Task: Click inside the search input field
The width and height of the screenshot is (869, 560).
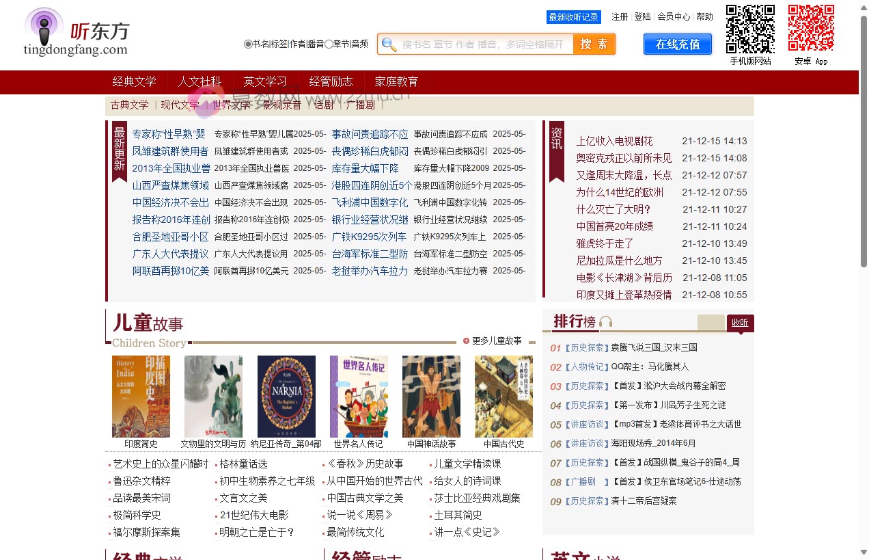Action: point(478,44)
